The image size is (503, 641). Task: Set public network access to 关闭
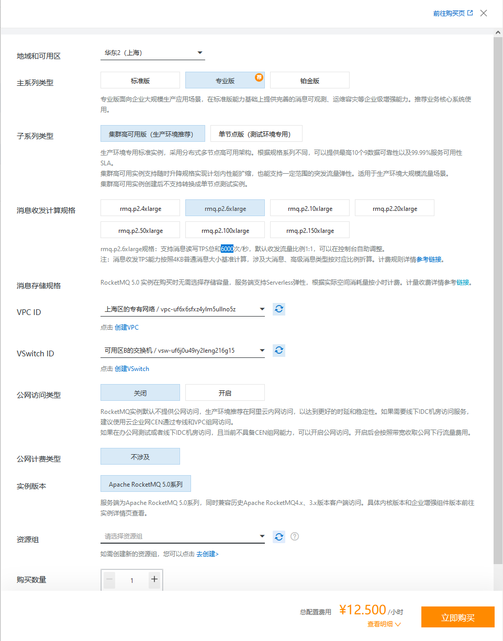140,392
